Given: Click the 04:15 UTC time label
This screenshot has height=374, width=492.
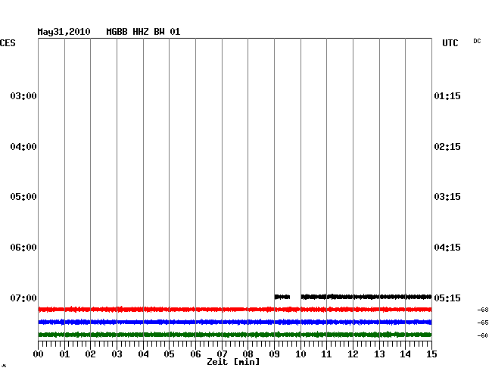Looking at the screenshot, I should coord(447,248).
